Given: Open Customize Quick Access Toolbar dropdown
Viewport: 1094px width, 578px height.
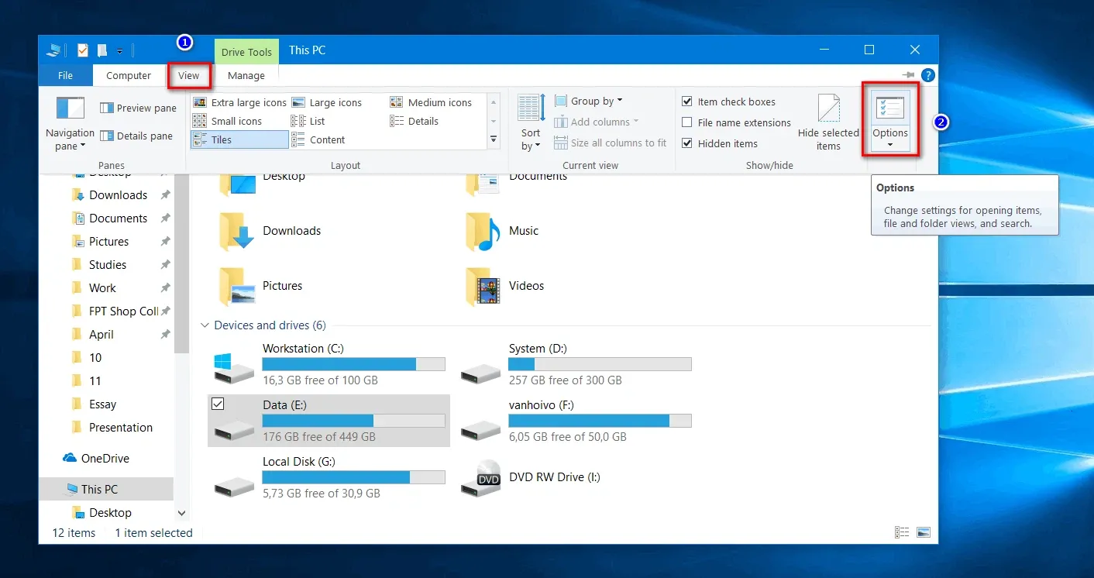Looking at the screenshot, I should [120, 51].
